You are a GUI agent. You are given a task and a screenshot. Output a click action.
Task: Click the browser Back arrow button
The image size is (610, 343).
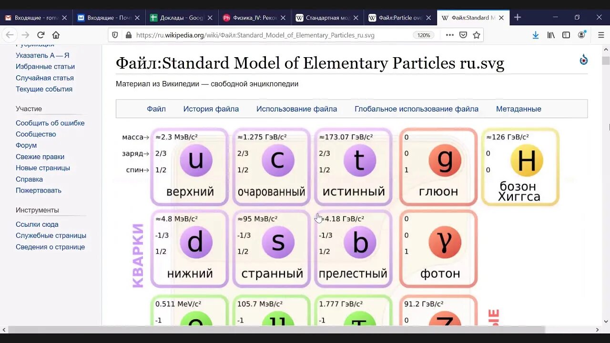pos(10,35)
